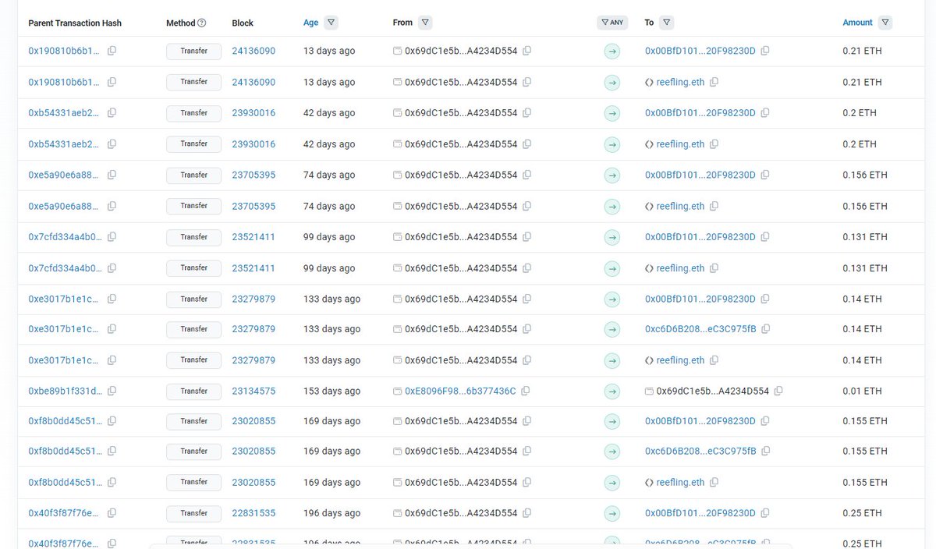Open 0xc6D6B208...eC3C975fB in 169-days-ago row

[700, 452]
